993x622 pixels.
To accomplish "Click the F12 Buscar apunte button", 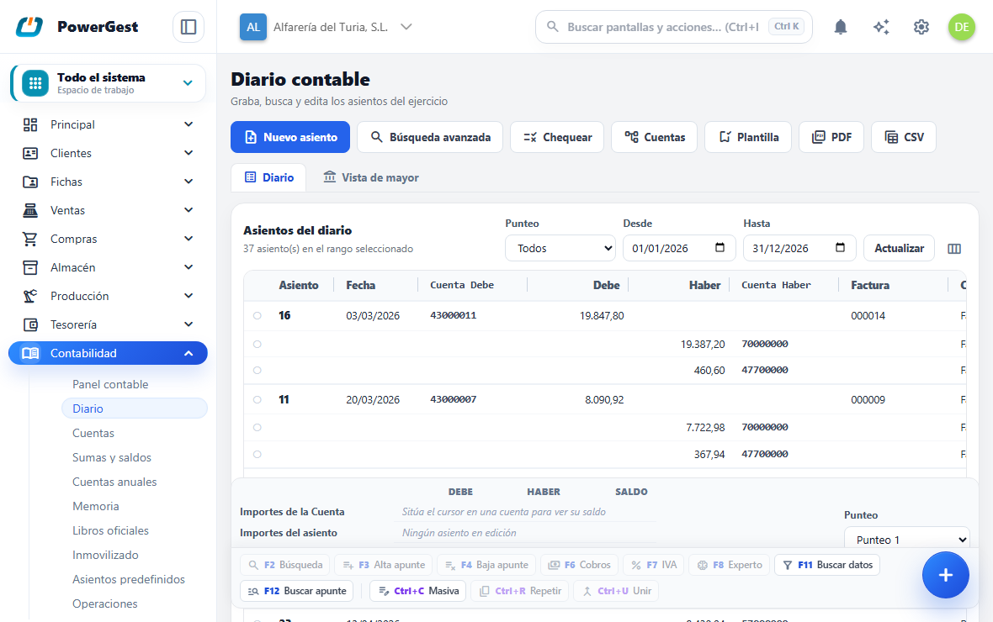I will point(297,590).
